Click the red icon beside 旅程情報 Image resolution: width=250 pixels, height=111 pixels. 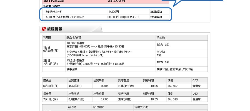[x=44, y=29]
